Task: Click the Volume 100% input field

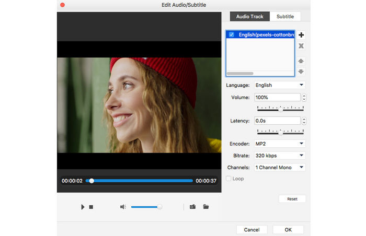Action: coord(277,97)
